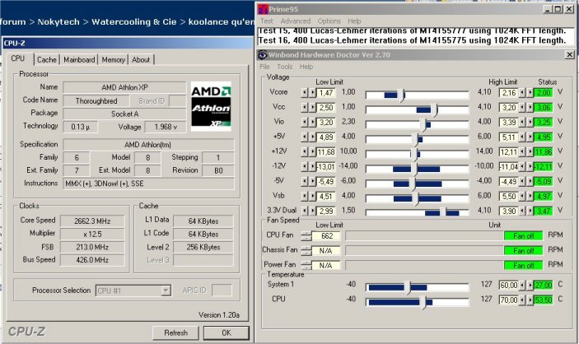The height and width of the screenshot is (344, 579).
Task: Click the forum breadcrumb link
Action: [x=13, y=21]
